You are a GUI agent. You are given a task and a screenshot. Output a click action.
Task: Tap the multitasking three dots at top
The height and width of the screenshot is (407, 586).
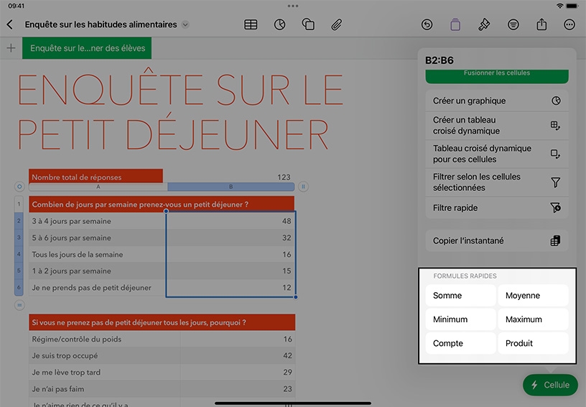(293, 6)
